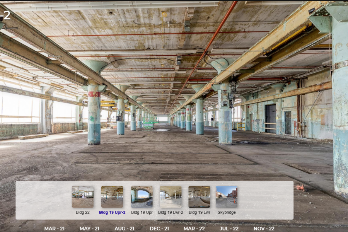Click the Bldg 19 Lwr-2 text label

(x=171, y=212)
